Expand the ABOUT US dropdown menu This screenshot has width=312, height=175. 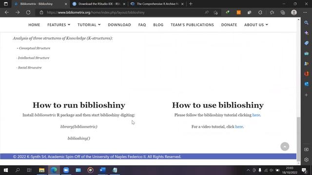coord(256,25)
